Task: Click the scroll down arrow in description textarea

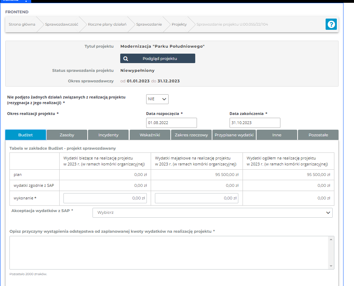Action: (331, 266)
